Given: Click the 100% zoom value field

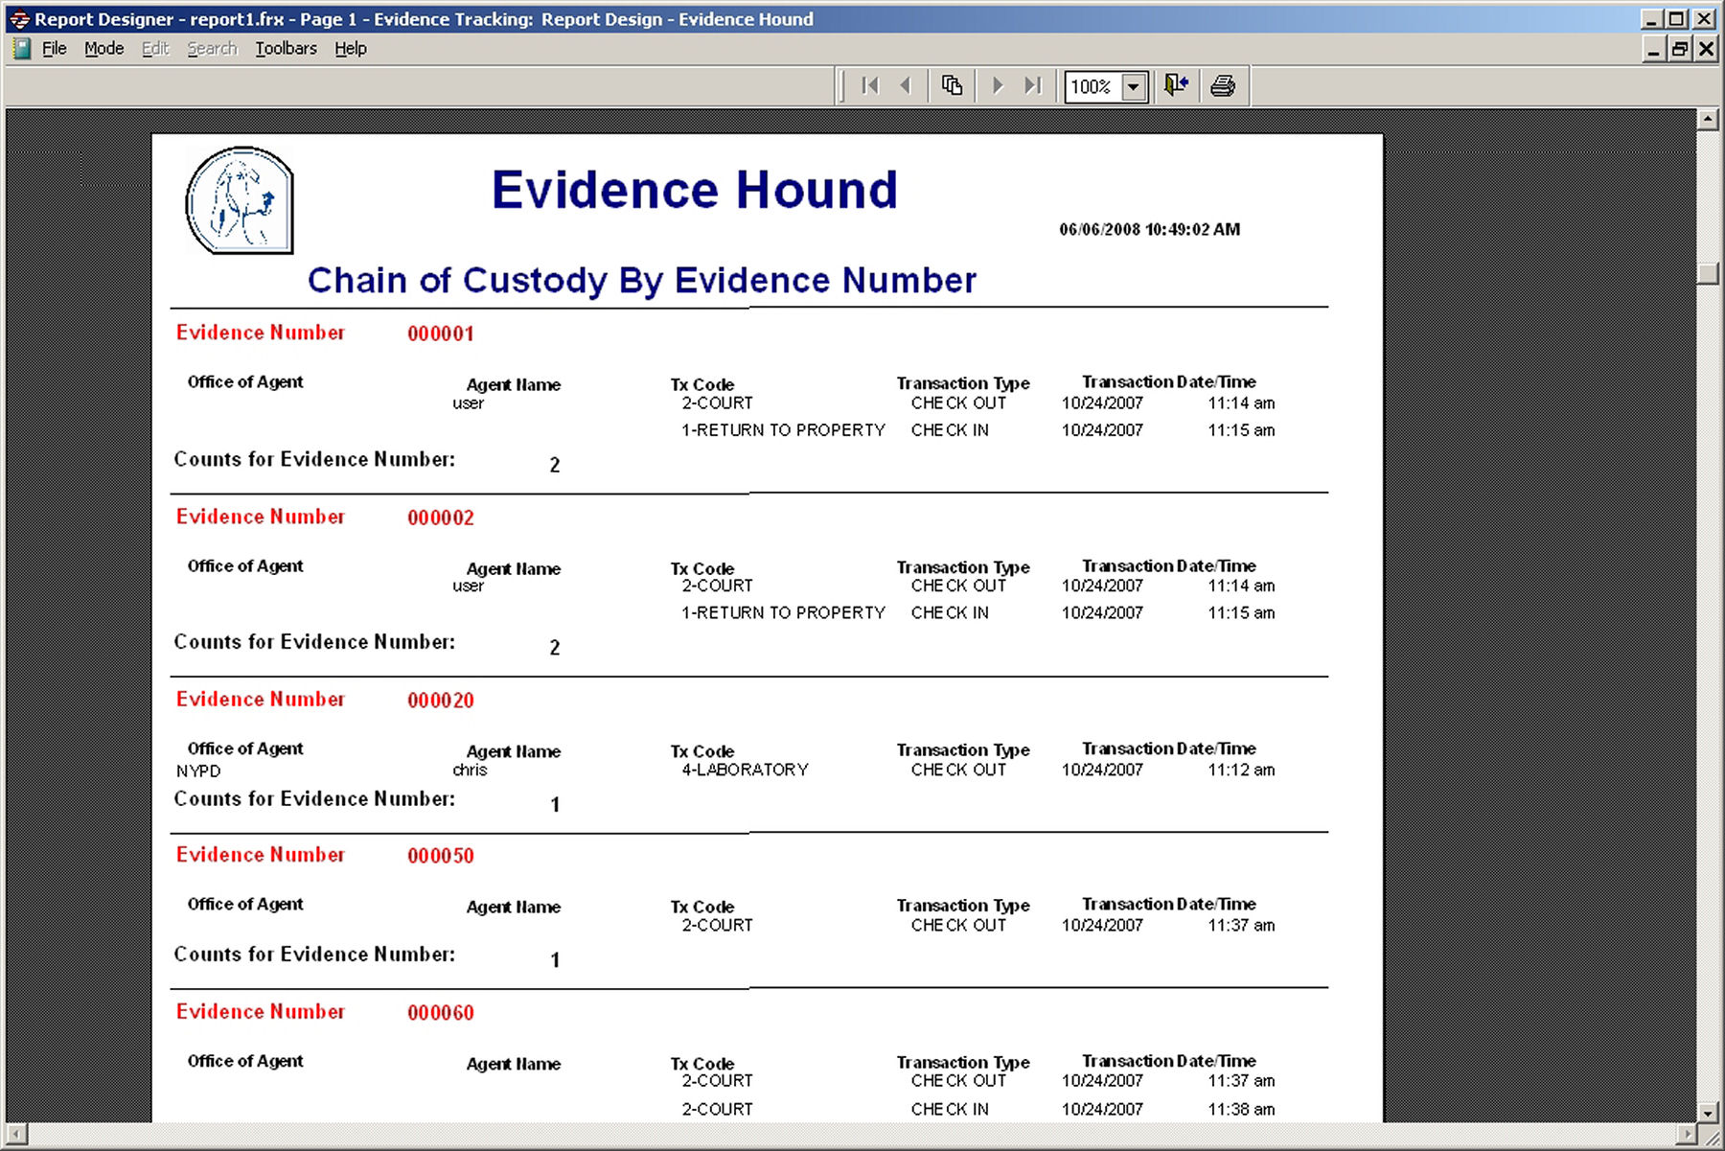Looking at the screenshot, I should [1092, 87].
